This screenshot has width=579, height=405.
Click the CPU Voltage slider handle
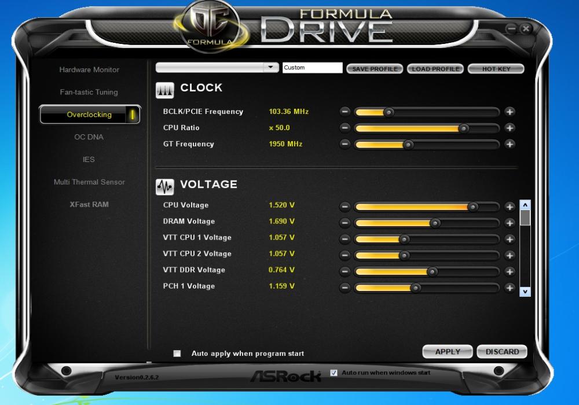coord(472,207)
